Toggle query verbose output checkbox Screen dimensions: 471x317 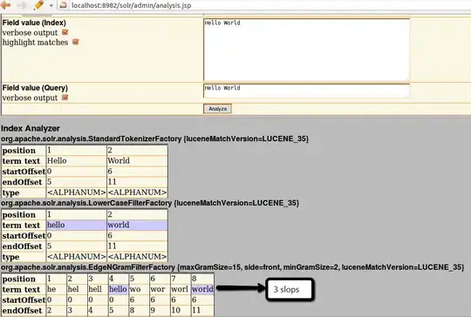click(x=65, y=98)
